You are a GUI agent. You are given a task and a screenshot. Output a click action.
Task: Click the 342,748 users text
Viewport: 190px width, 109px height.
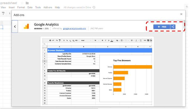coord(97,28)
